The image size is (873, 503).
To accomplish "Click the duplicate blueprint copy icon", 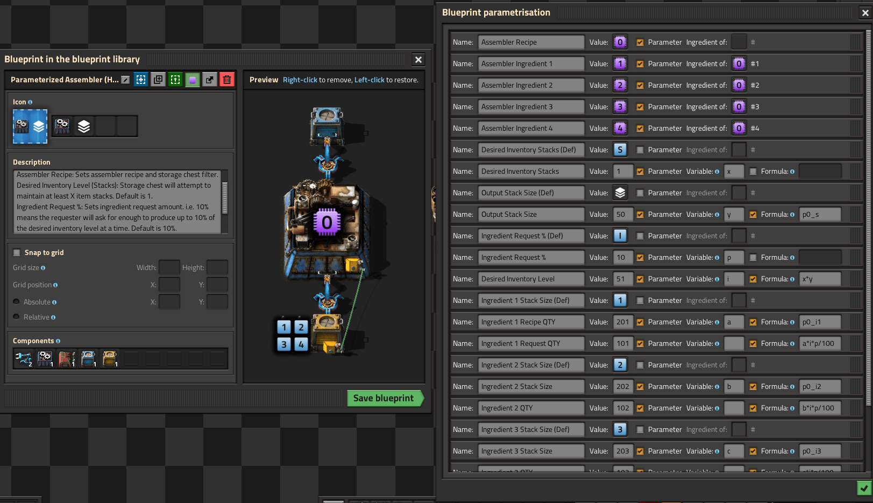I will pyautogui.click(x=158, y=80).
